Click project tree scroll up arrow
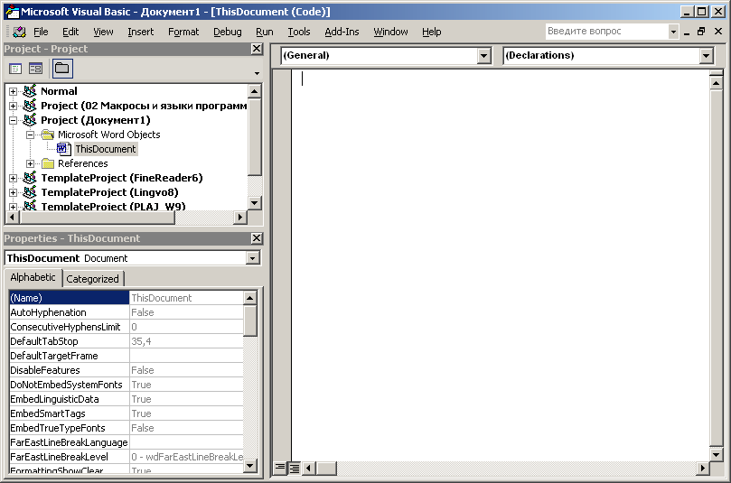731x483 pixels. pos(255,91)
